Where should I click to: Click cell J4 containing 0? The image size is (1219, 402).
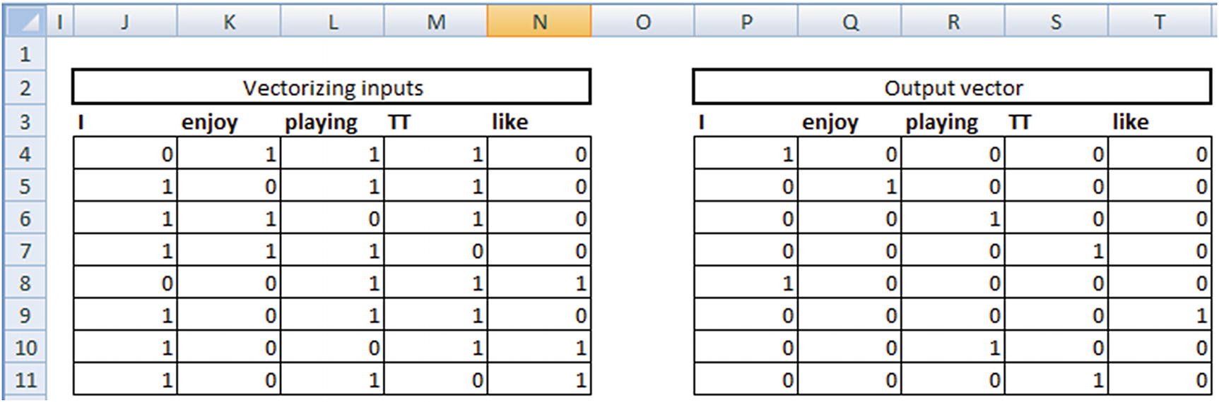(x=125, y=154)
